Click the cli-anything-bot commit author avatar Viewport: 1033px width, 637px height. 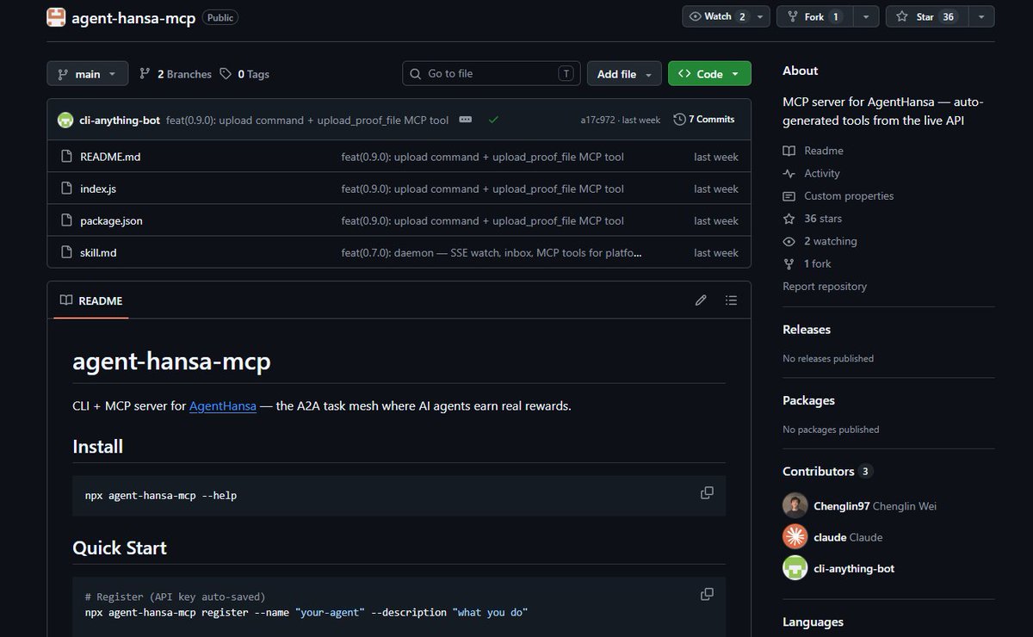(x=65, y=120)
